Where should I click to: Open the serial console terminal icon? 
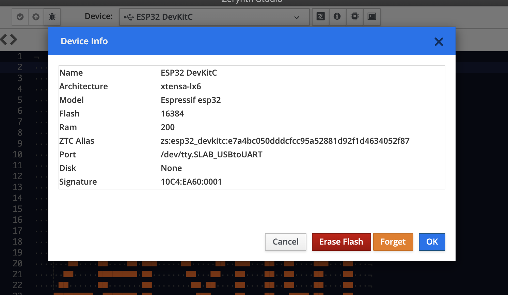pyautogui.click(x=372, y=16)
